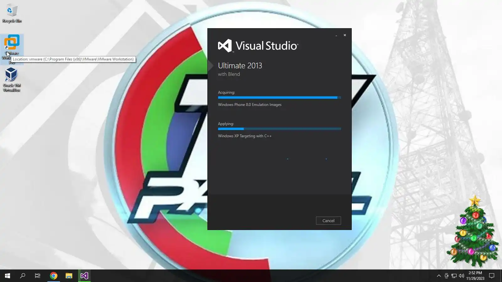
Task: Show hidden system tray icons
Action: (x=439, y=276)
